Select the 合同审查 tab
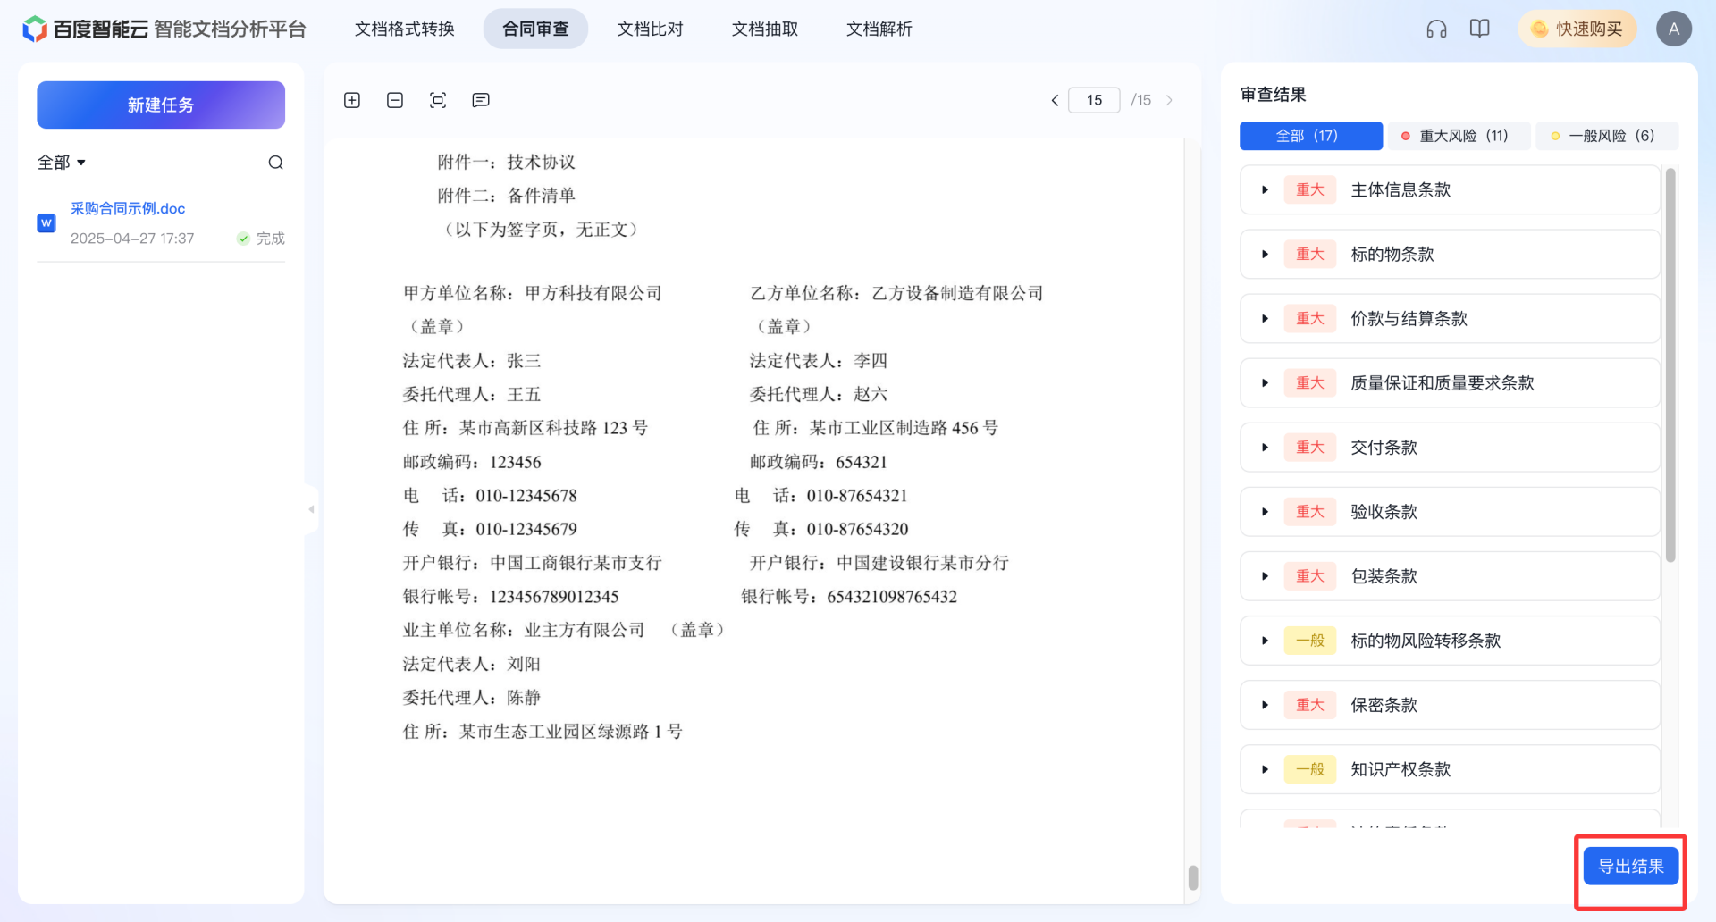This screenshot has width=1716, height=922. pyautogui.click(x=535, y=29)
